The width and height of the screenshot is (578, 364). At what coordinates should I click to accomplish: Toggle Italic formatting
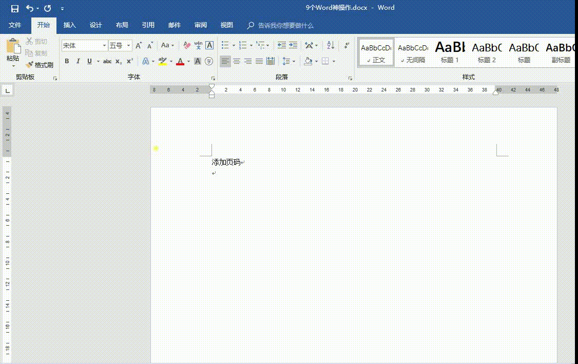pyautogui.click(x=78, y=61)
